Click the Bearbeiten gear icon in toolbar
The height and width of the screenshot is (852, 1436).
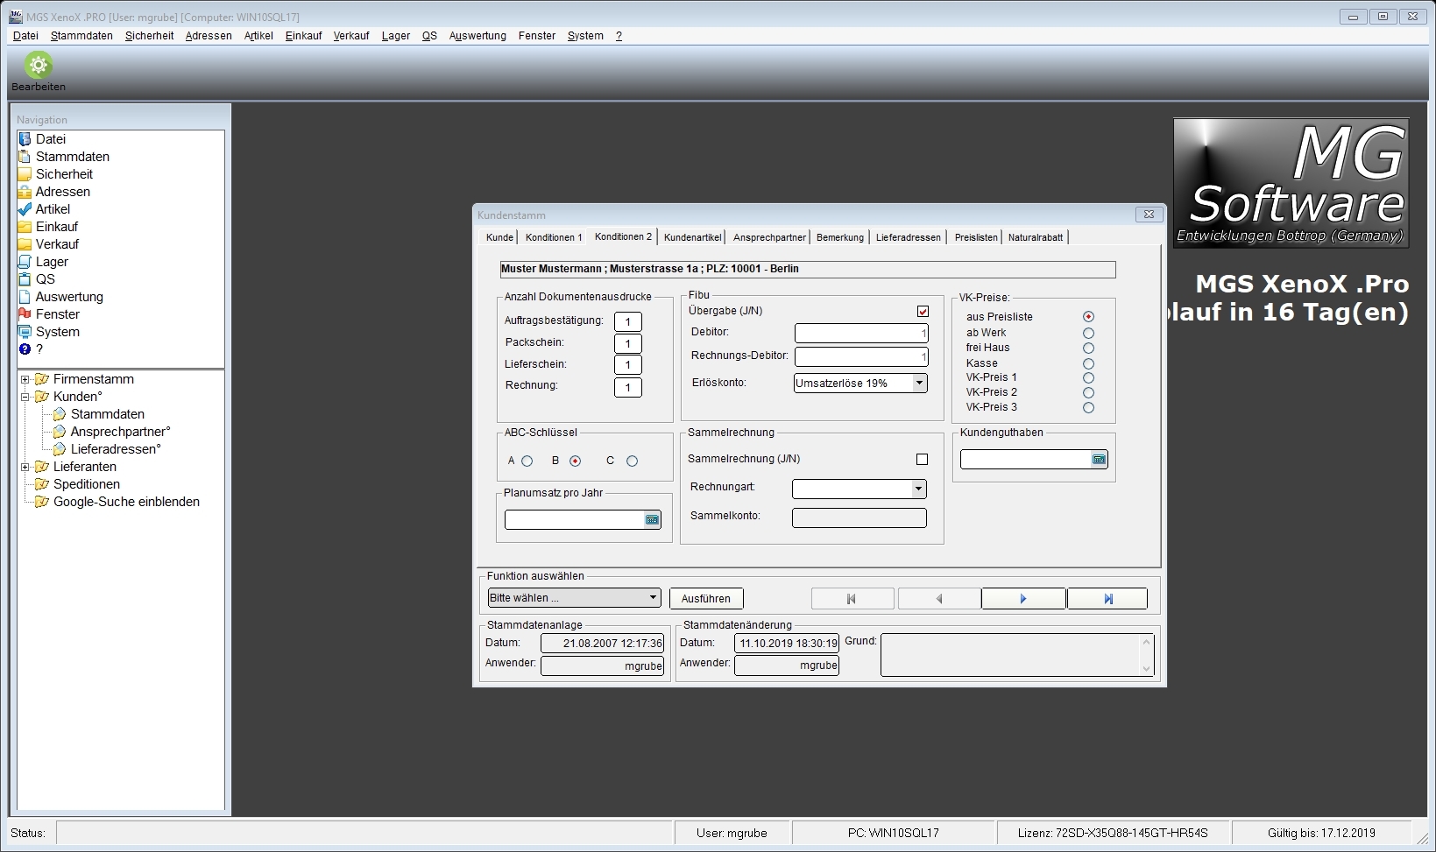pyautogui.click(x=38, y=66)
